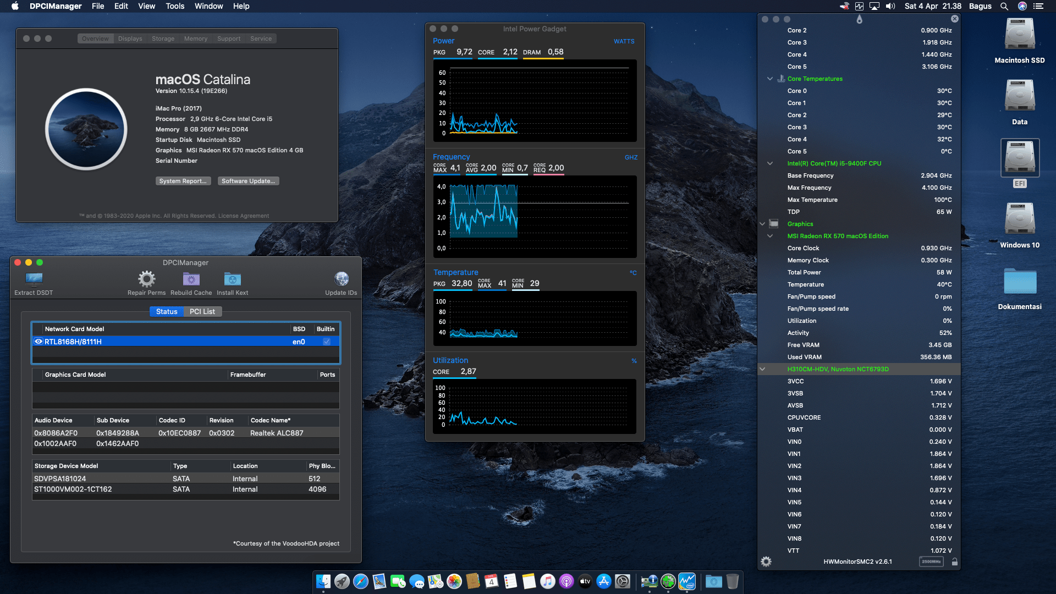Open the Macintosh SSD desktop drive icon
1056x594 pixels.
tap(1019, 34)
